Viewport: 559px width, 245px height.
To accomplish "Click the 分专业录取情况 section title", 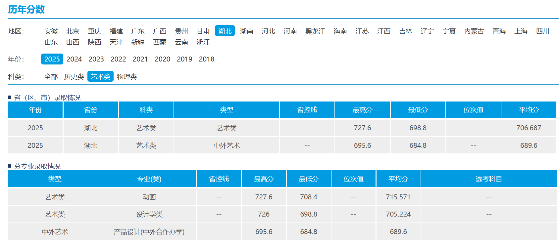I will coord(37,166).
